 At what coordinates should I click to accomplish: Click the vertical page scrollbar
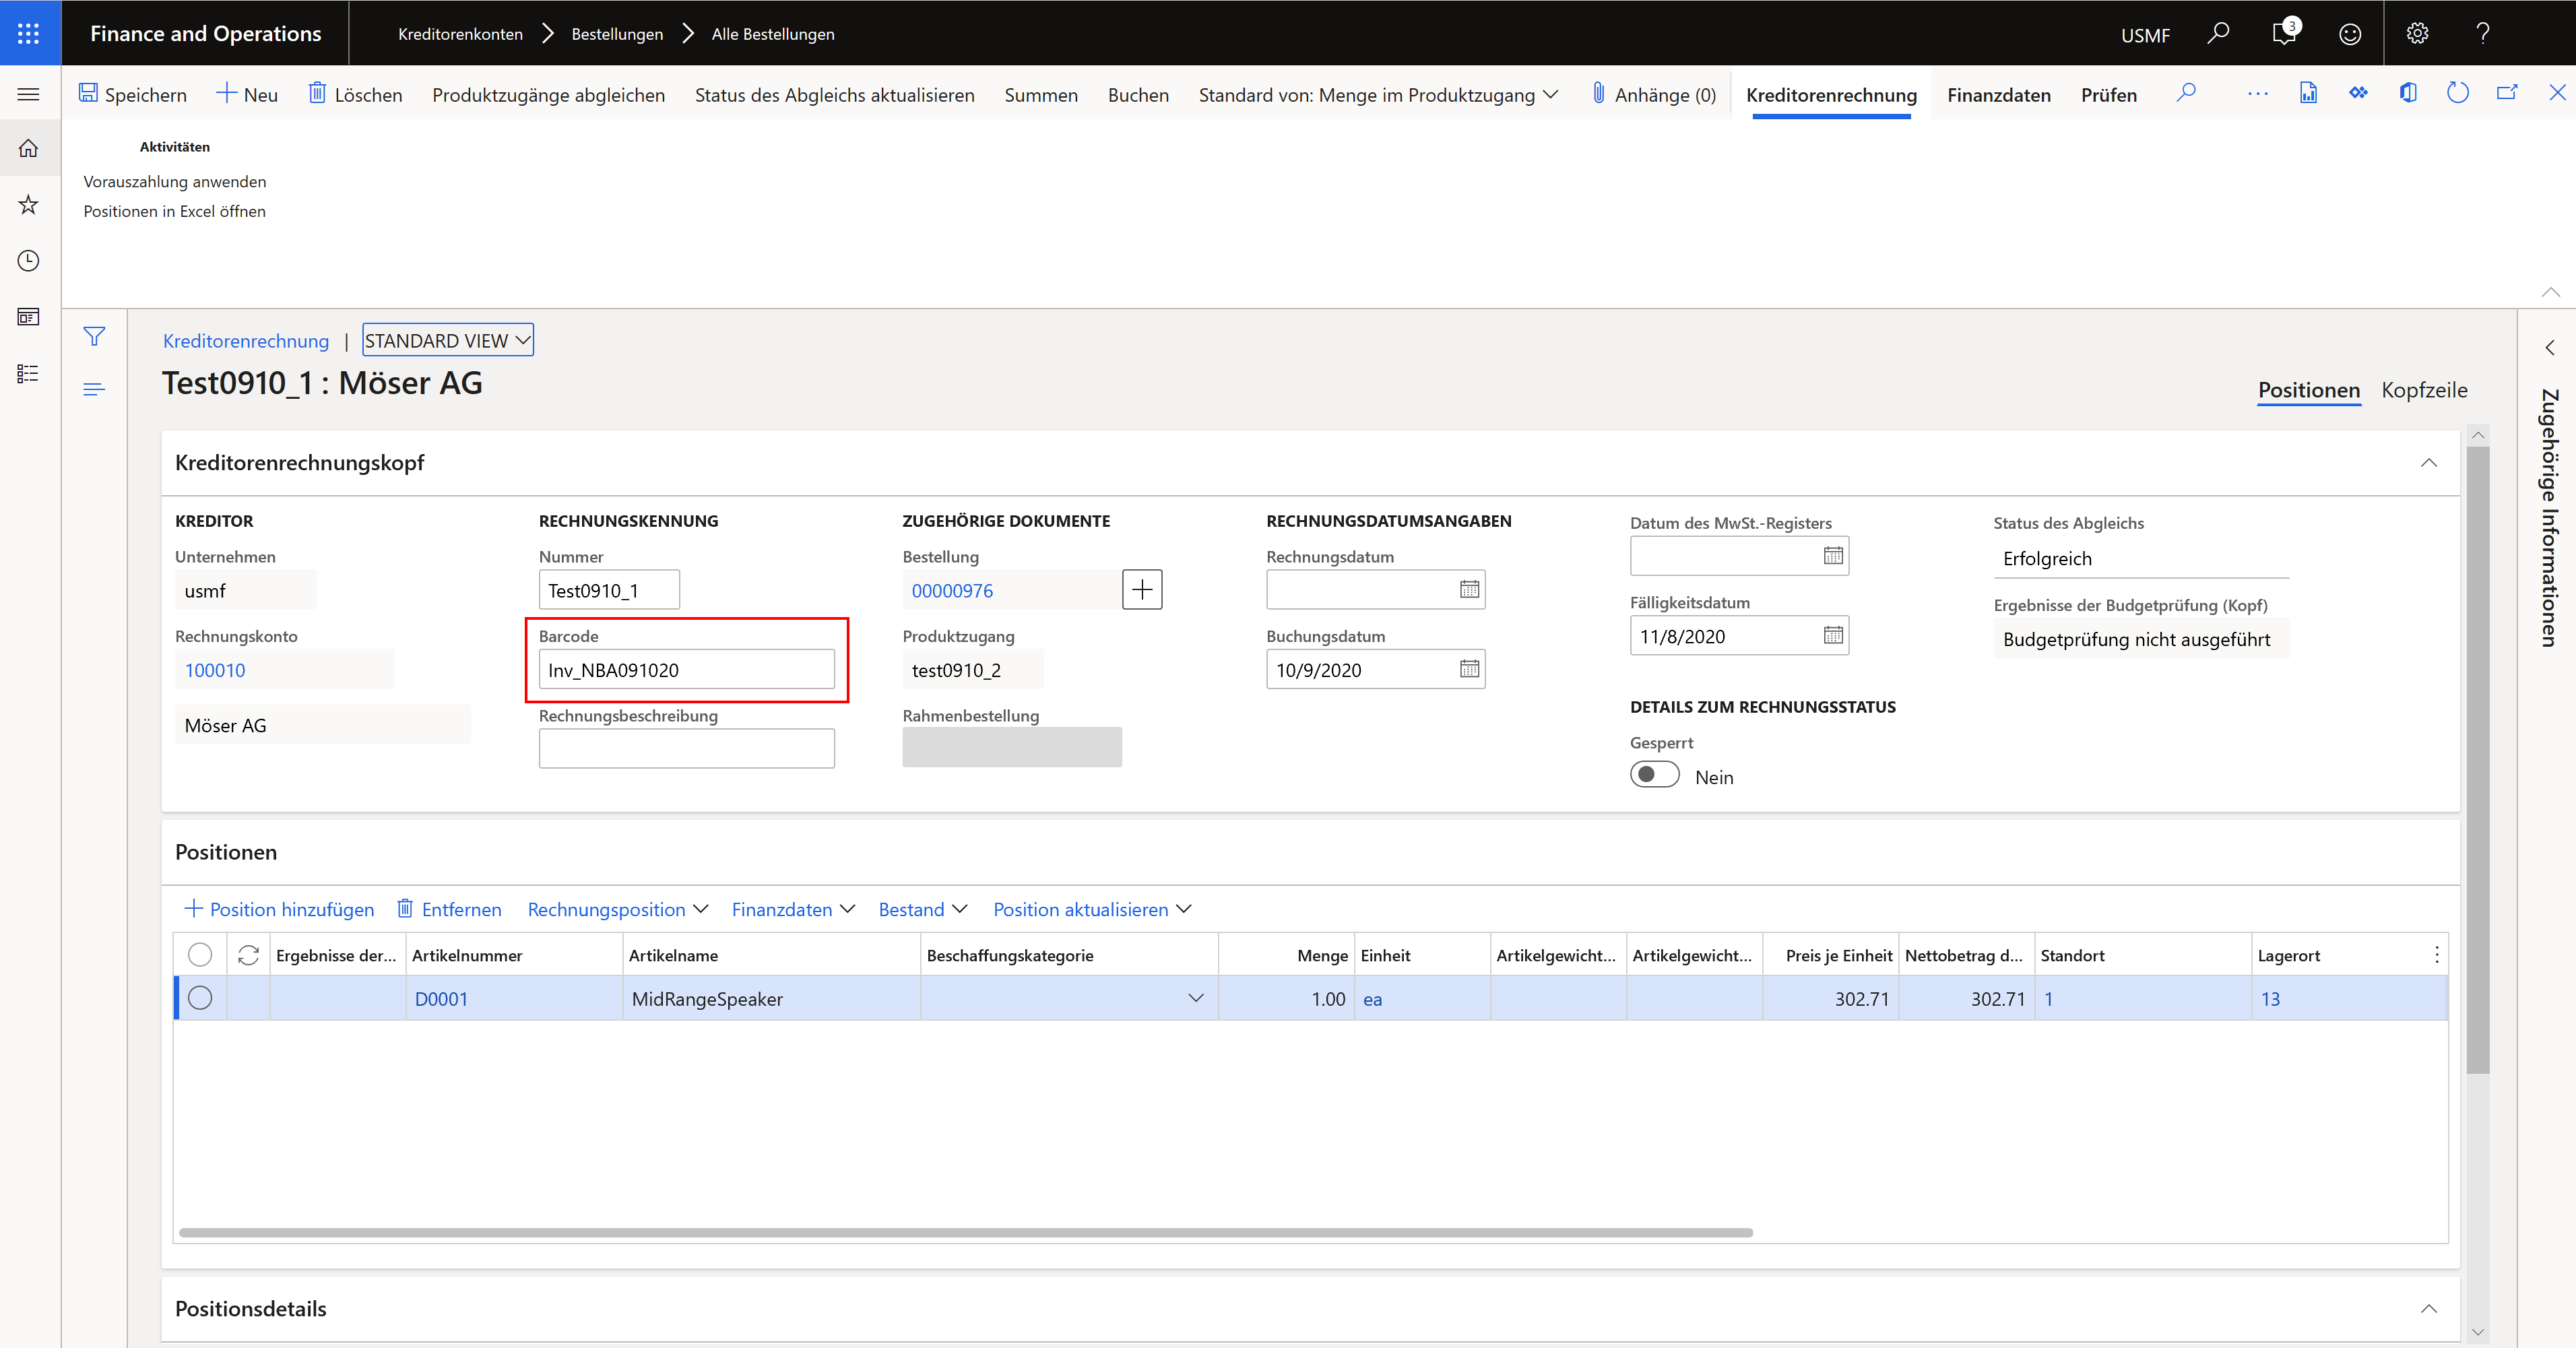coord(2477,760)
